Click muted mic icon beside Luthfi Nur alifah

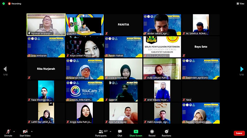coord(29,122)
